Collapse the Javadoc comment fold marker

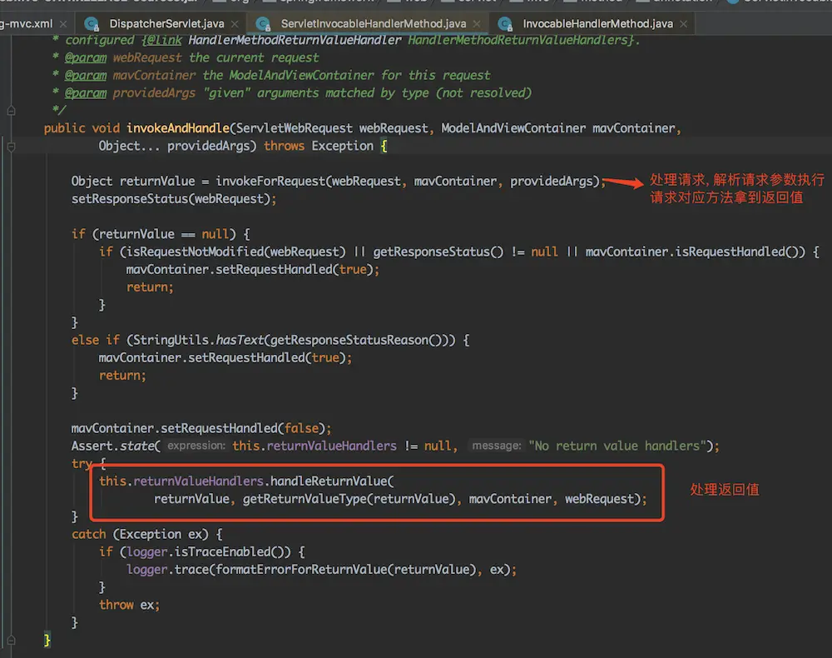click(11, 110)
